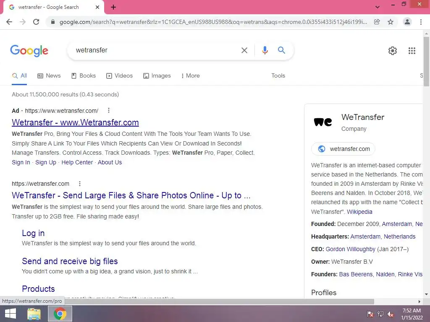Click the WeTransfer logo in knowledge panel

(323, 122)
